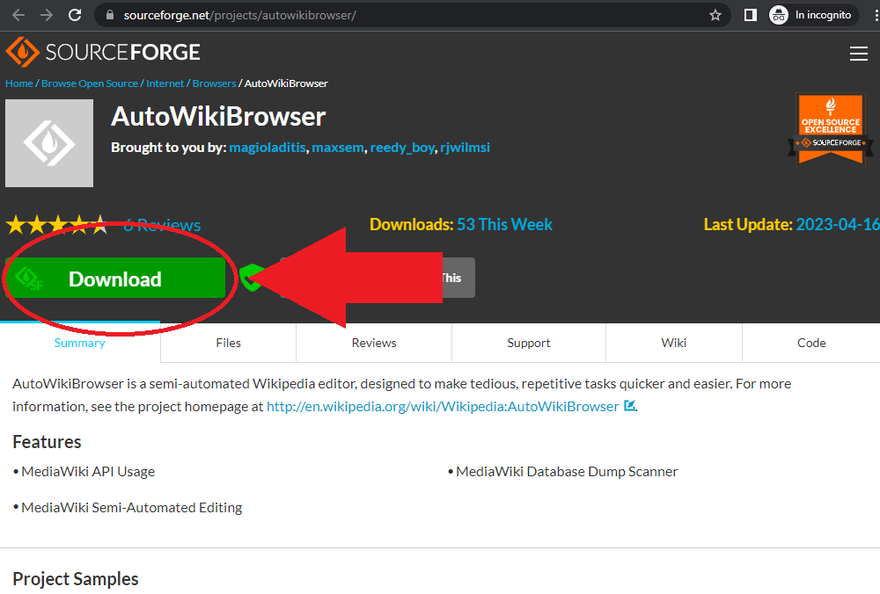Click the AutoWikiBrowser project icon

tap(49, 143)
